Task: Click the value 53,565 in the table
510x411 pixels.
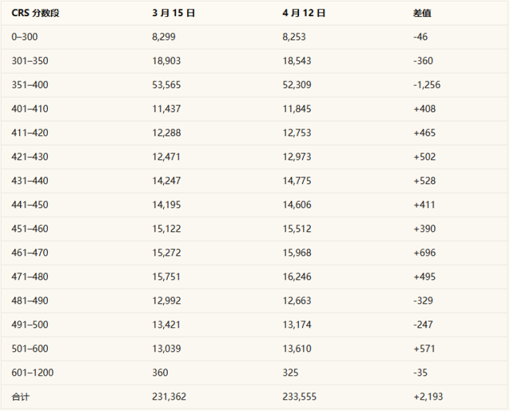Action: pyautogui.click(x=167, y=84)
